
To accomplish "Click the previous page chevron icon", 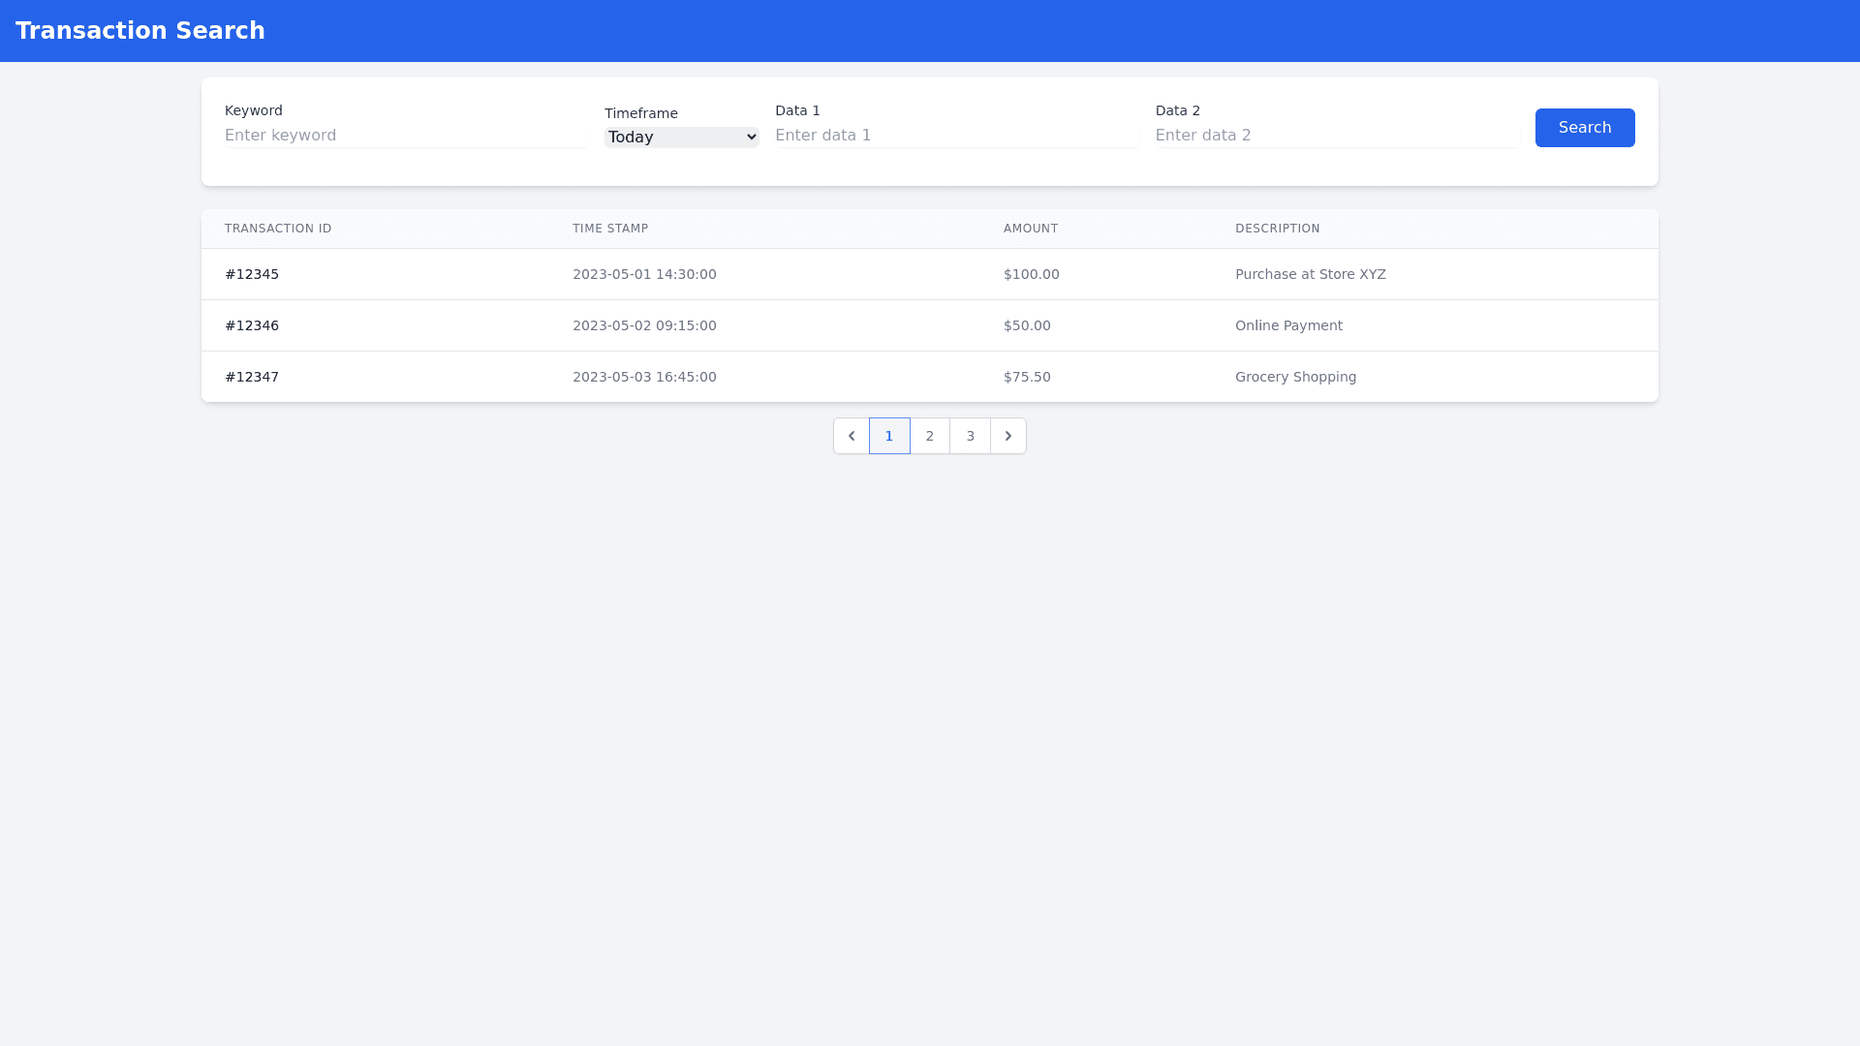I will click(852, 436).
